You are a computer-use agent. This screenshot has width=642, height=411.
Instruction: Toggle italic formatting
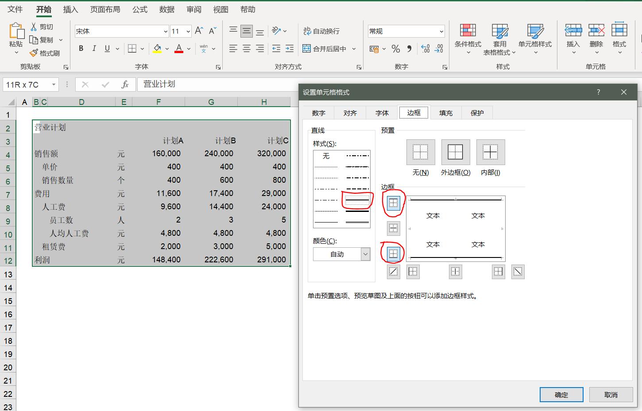click(94, 48)
